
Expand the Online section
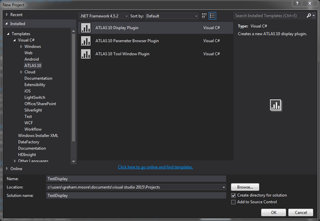click(x=7, y=169)
